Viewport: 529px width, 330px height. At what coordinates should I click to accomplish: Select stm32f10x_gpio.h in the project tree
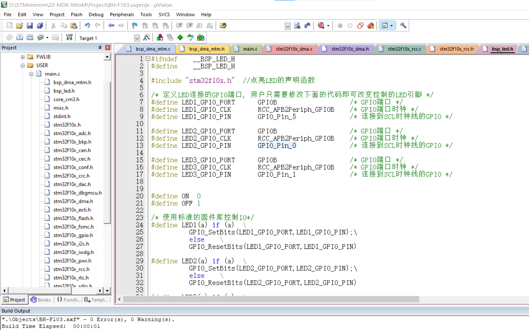point(73,235)
